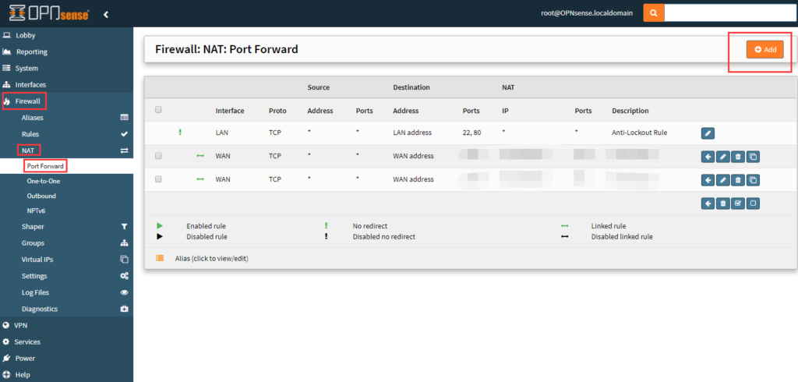
Task: Edit the second WAN rule
Action: coord(722,180)
